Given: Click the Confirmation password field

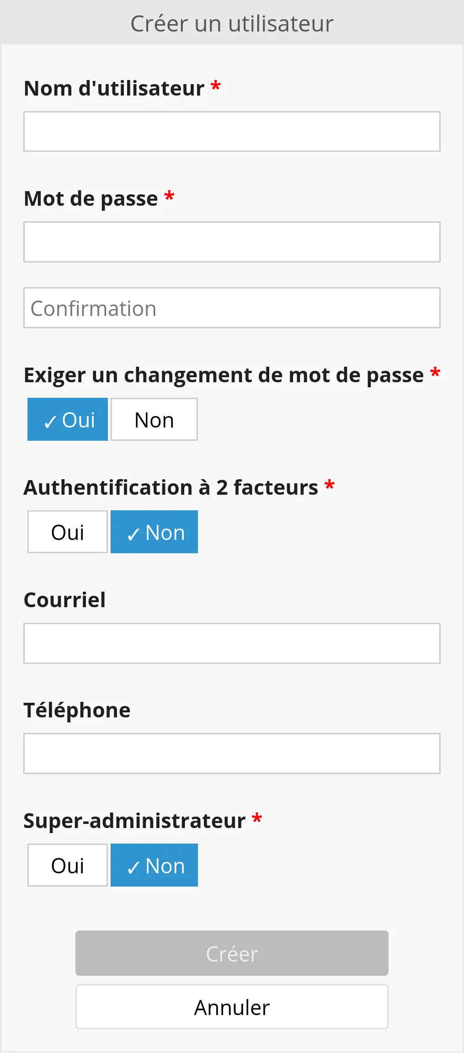Looking at the screenshot, I should click(x=232, y=308).
